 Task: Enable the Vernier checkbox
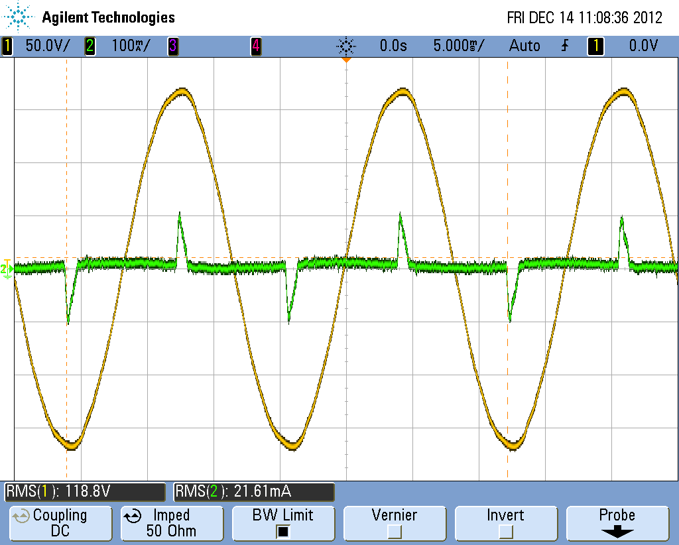click(394, 530)
